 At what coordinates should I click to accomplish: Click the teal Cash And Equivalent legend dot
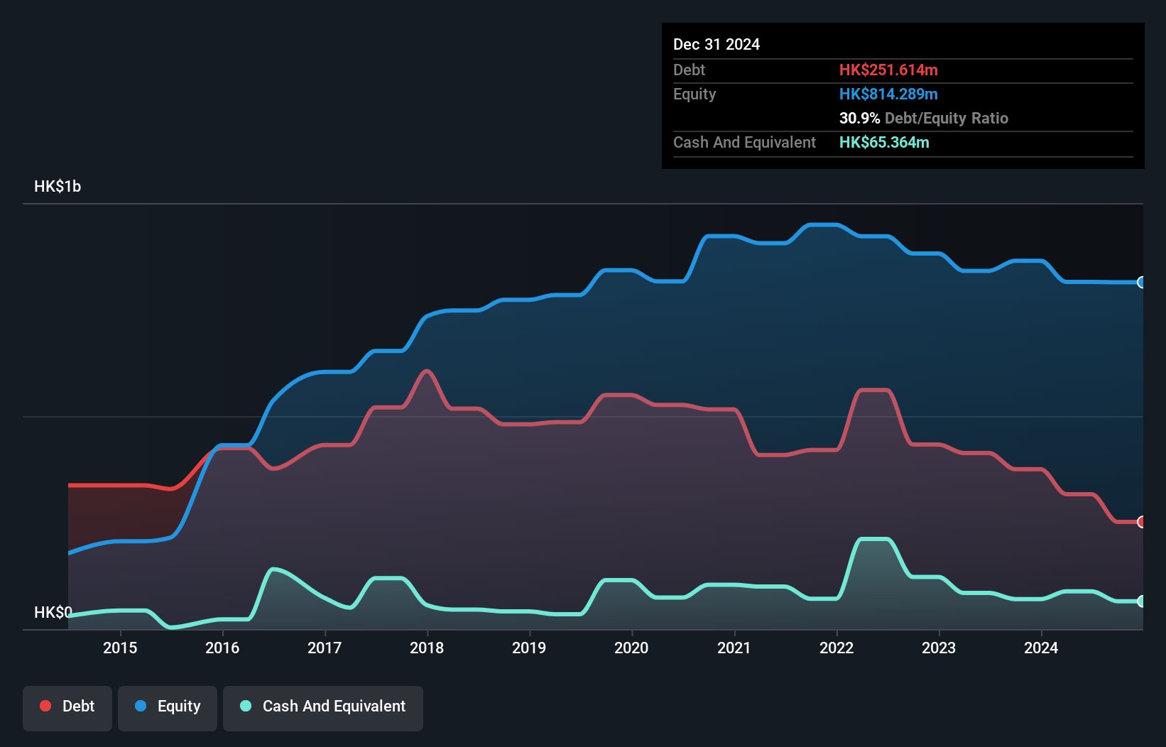246,706
